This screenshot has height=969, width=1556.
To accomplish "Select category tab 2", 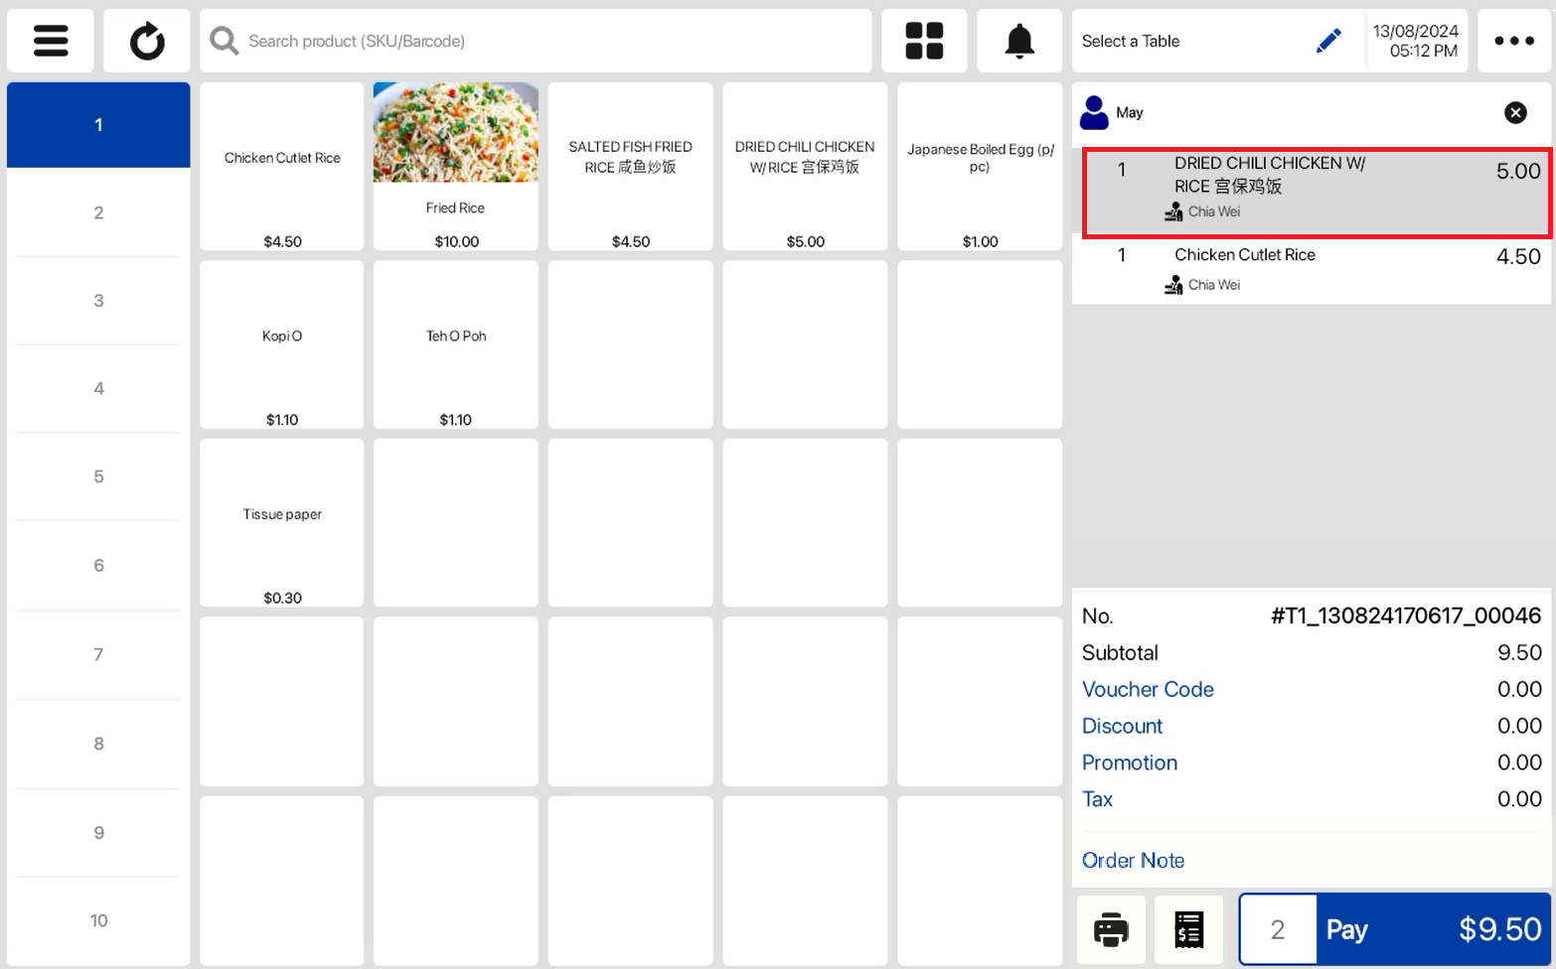I will pyautogui.click(x=98, y=212).
